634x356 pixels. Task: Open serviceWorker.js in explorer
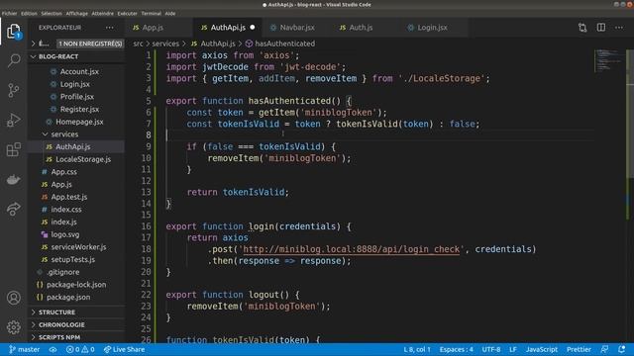78,247
